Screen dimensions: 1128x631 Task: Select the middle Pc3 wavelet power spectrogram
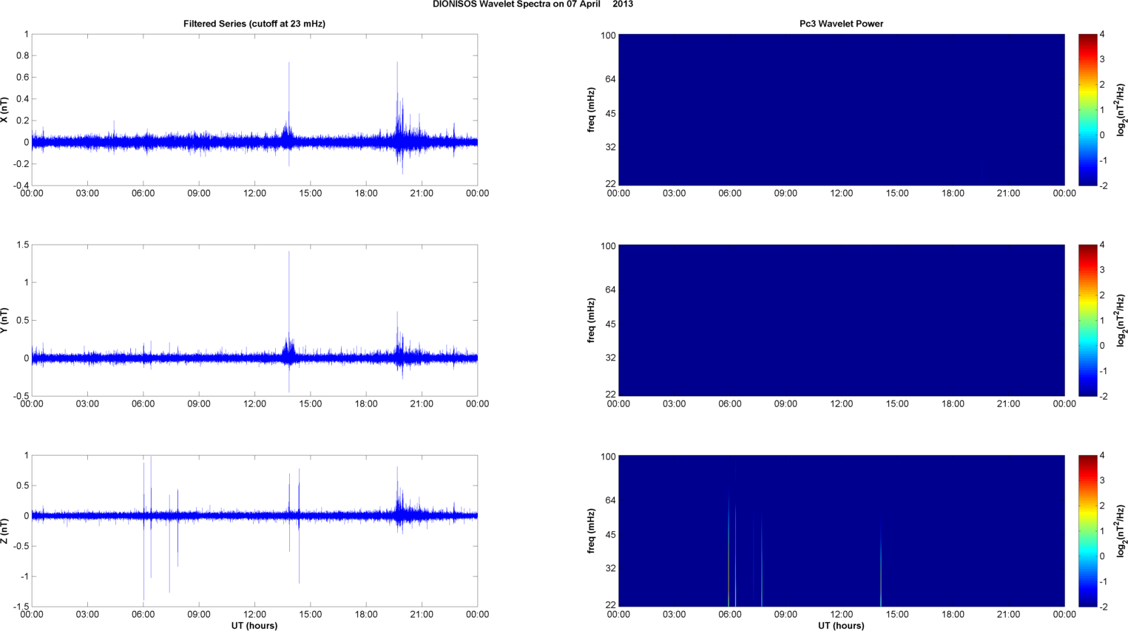pos(841,321)
